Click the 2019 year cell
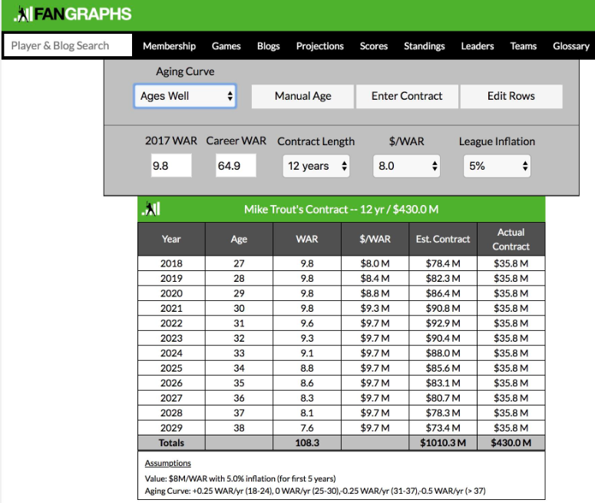 [171, 278]
